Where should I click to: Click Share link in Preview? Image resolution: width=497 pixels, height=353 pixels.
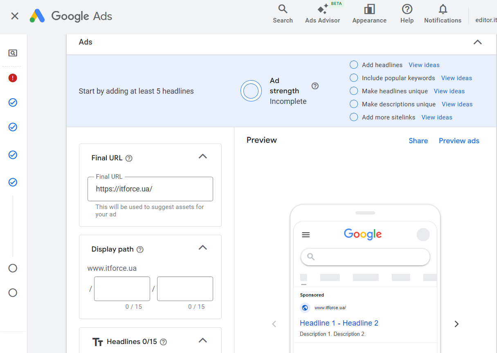pyautogui.click(x=418, y=141)
